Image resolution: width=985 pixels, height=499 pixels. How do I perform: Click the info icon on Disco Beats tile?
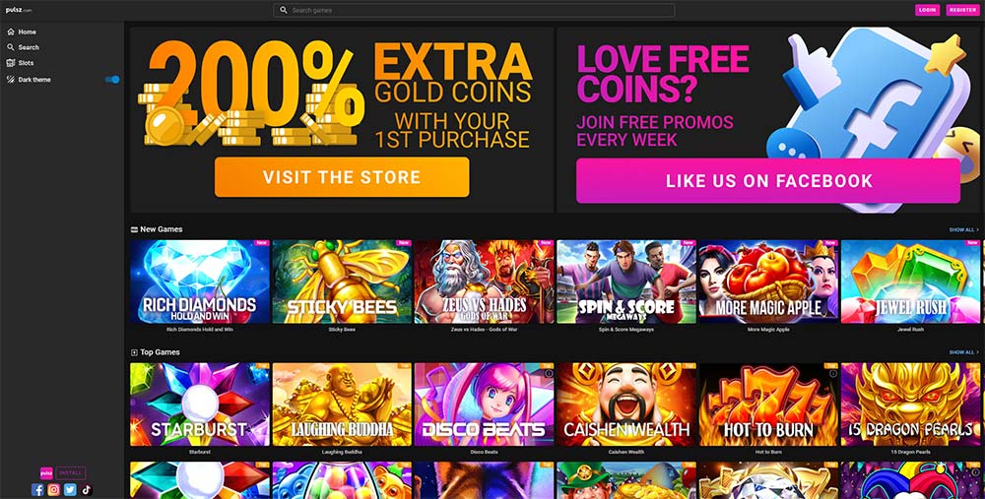point(549,373)
